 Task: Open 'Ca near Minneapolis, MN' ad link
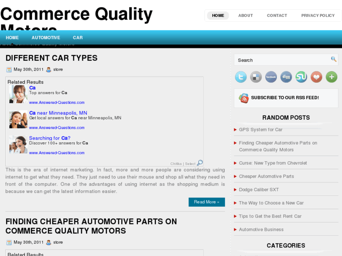[x=58, y=113]
